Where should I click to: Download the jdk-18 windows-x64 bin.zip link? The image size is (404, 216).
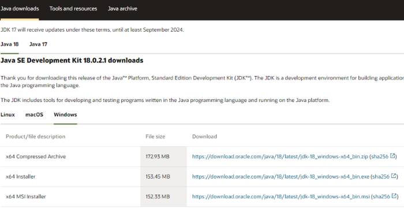[280, 157]
